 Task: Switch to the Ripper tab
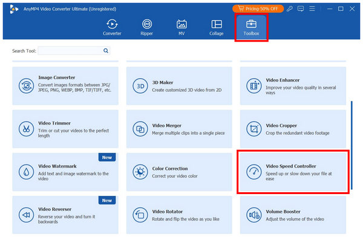pos(147,27)
